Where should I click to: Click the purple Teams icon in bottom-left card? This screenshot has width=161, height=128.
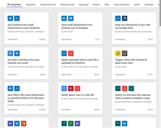pyautogui.click(x=10, y=124)
